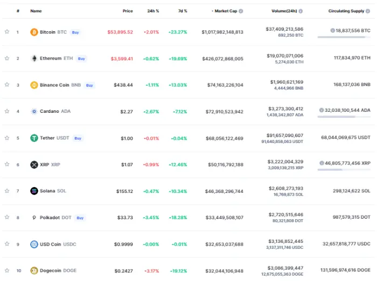The height and width of the screenshot is (281, 377).
Task: Click the Solana coin logo
Action: (34, 191)
